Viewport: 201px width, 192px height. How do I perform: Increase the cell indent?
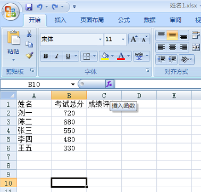tap(172, 60)
